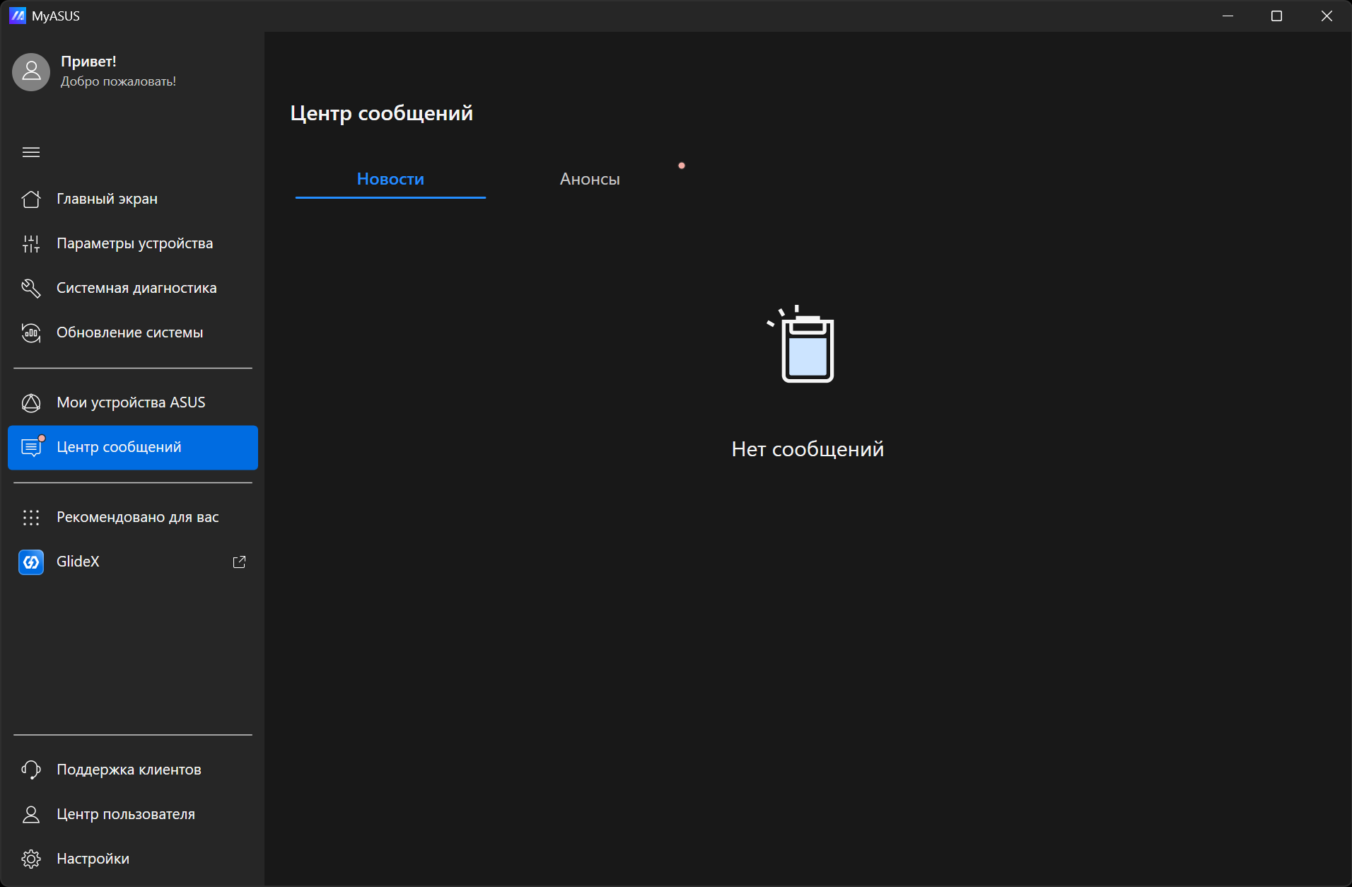Maximize the MyASUS window
1352x887 pixels.
click(1276, 16)
